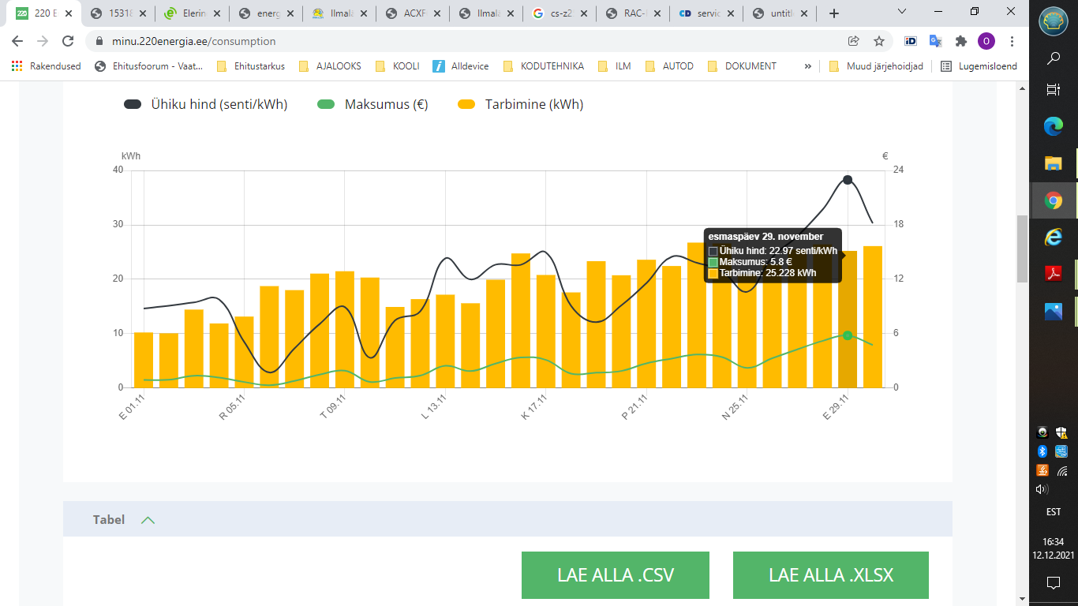Screen dimensions: 1078x606
Task: Click the Google Translate extension icon
Action: point(935,41)
